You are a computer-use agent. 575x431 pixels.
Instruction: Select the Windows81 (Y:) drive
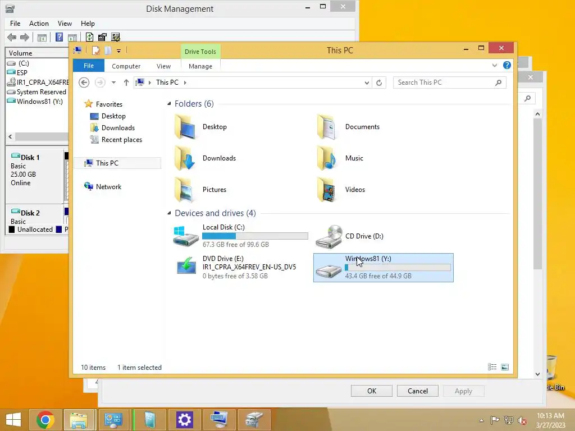point(383,268)
